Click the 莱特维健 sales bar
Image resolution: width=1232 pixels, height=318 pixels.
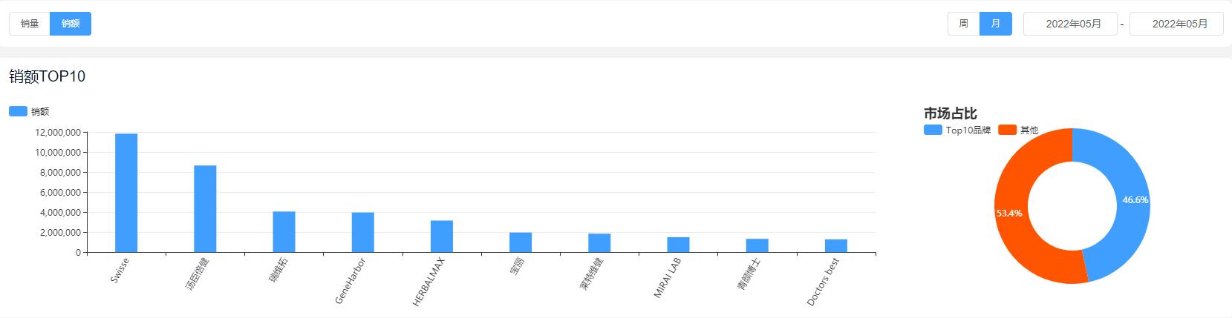tap(599, 243)
